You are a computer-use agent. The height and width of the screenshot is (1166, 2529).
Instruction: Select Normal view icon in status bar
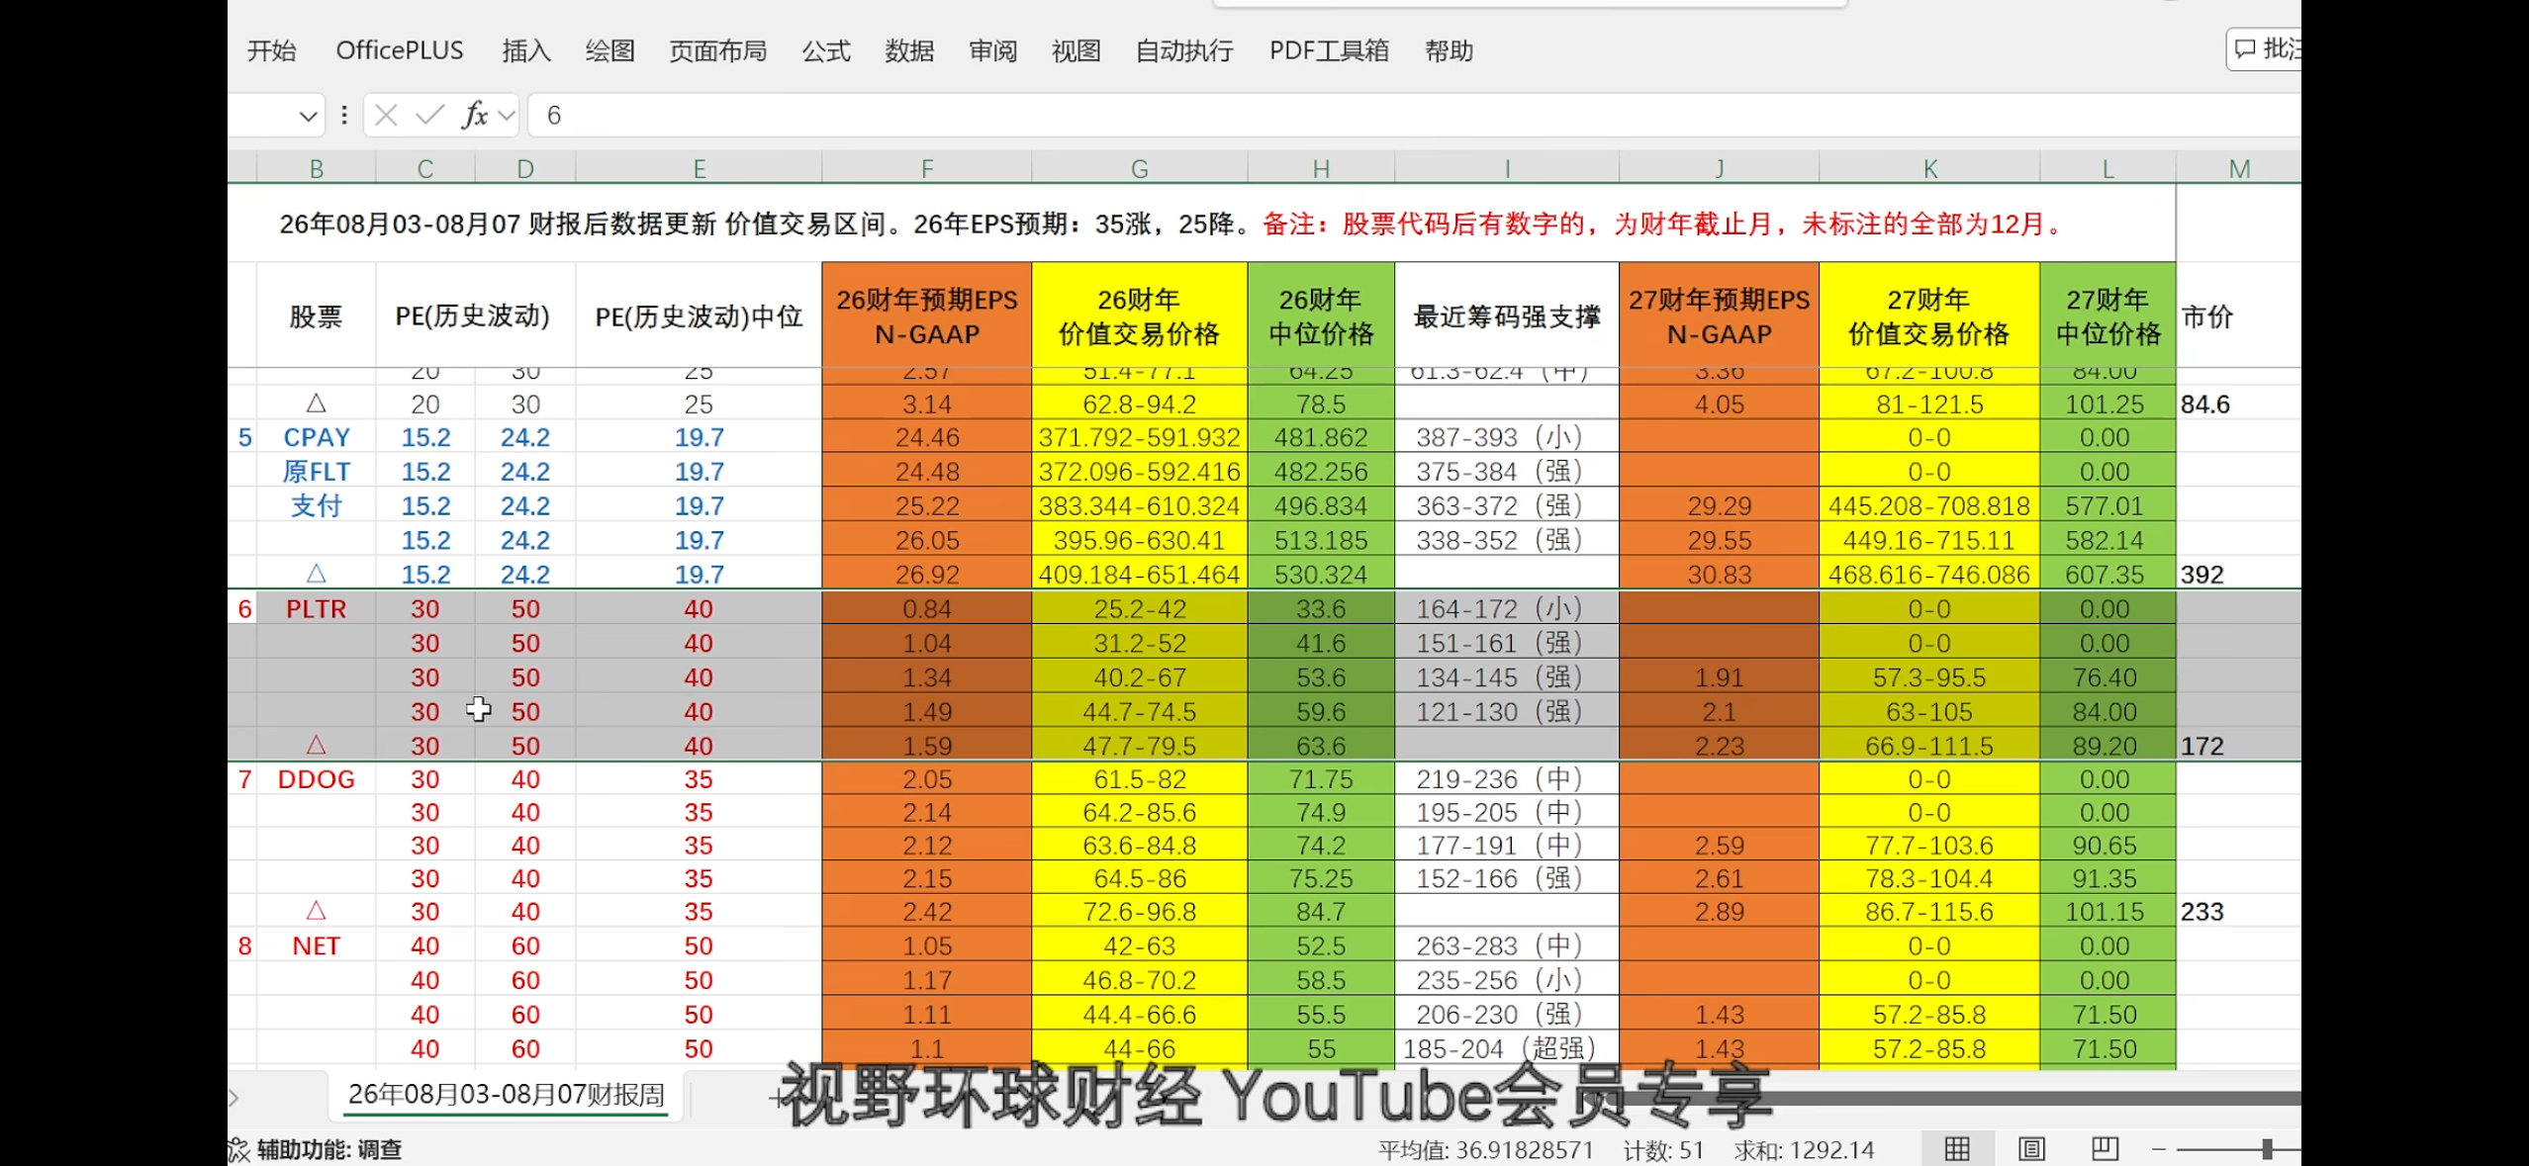[1956, 1148]
